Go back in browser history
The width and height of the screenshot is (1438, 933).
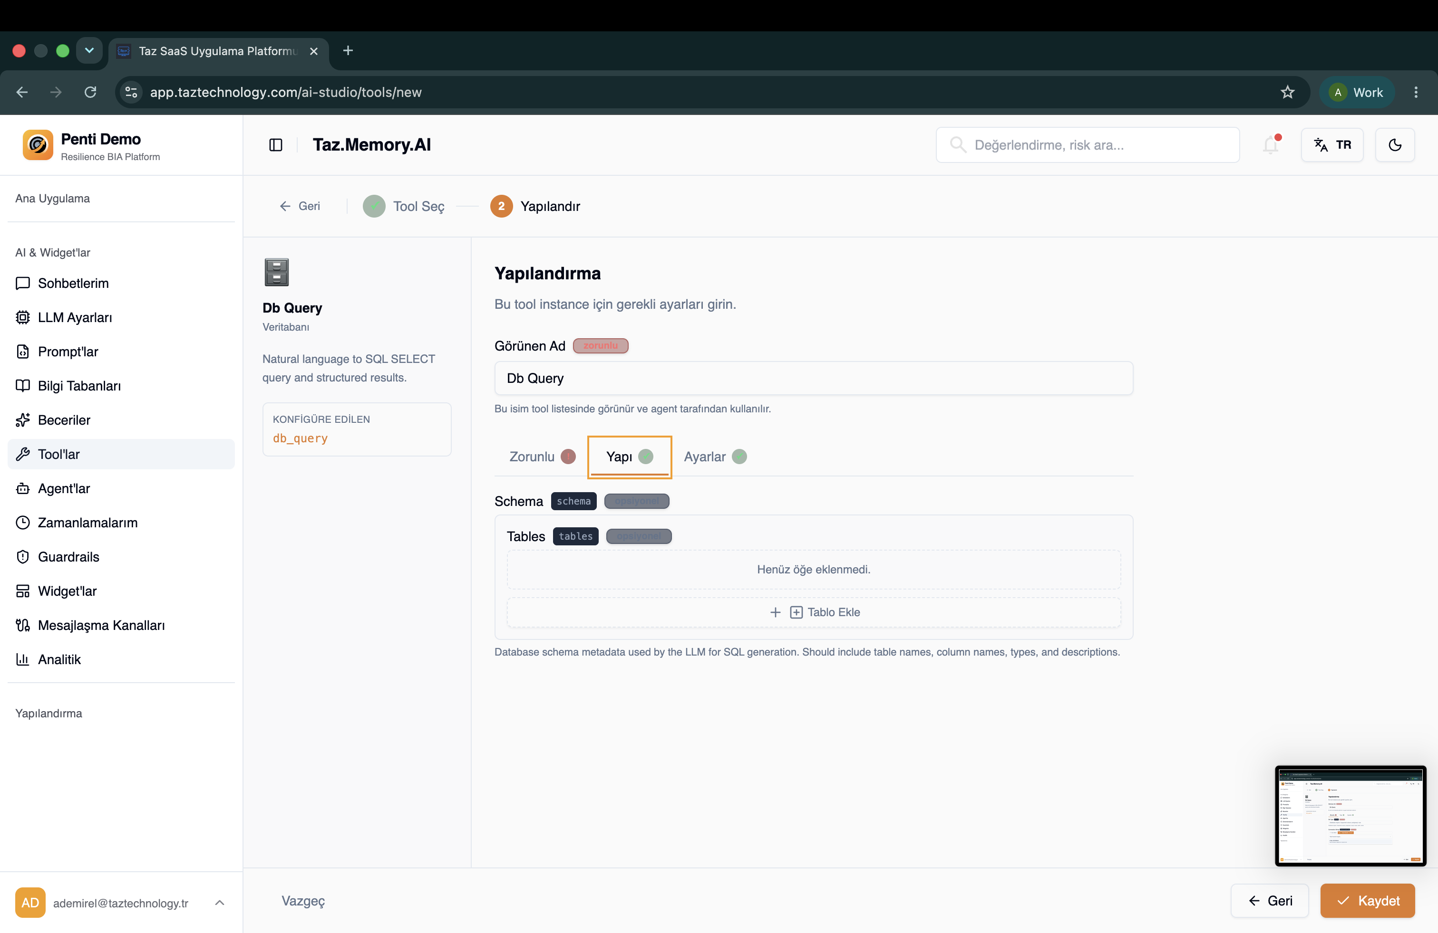coord(22,92)
